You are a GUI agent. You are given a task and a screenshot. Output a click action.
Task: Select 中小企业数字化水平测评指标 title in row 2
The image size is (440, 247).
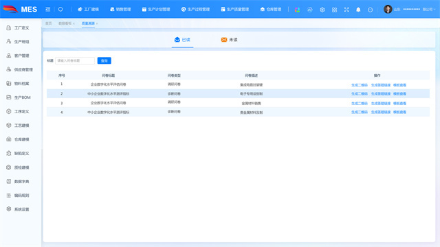click(109, 94)
